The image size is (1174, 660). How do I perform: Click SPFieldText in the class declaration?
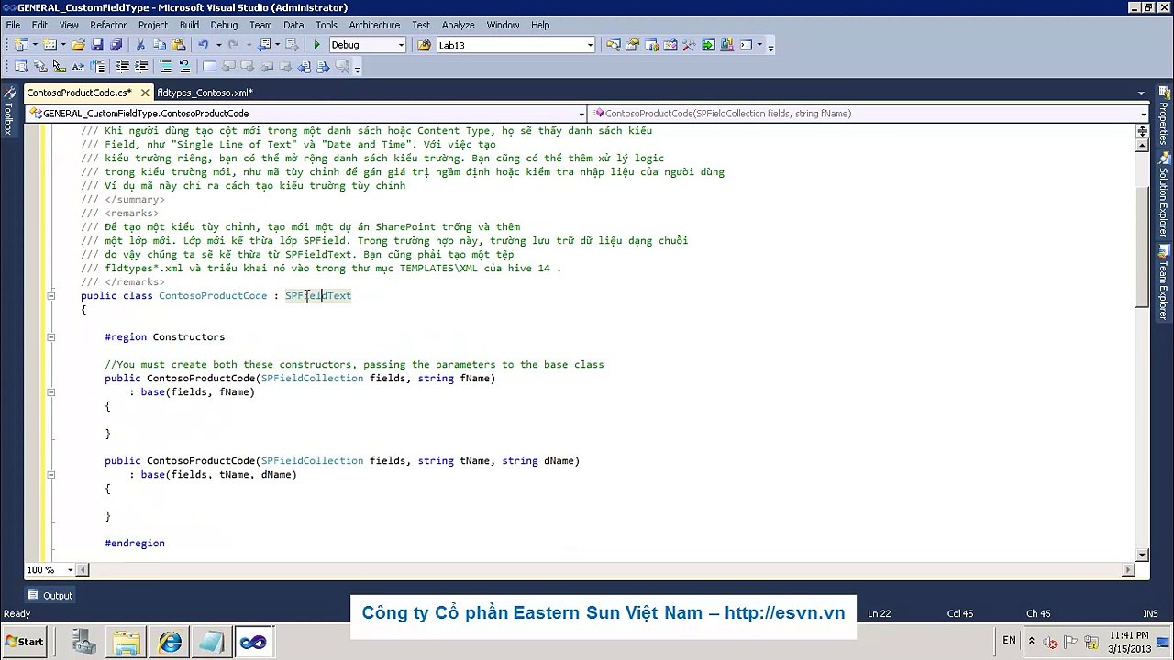pos(318,296)
